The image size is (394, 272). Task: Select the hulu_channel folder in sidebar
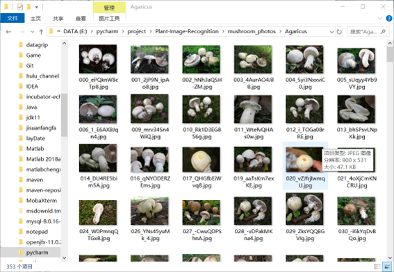[x=42, y=76]
